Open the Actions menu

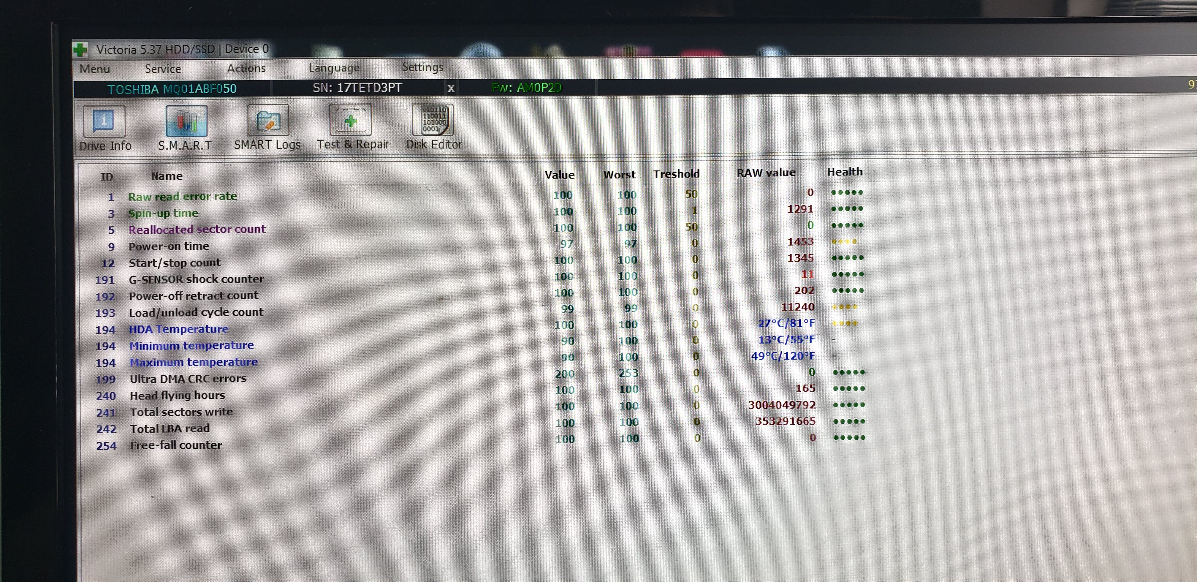click(x=246, y=68)
